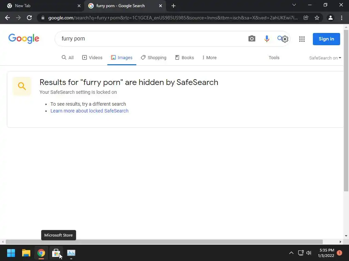Switch to Shopping results tab

pos(154,58)
